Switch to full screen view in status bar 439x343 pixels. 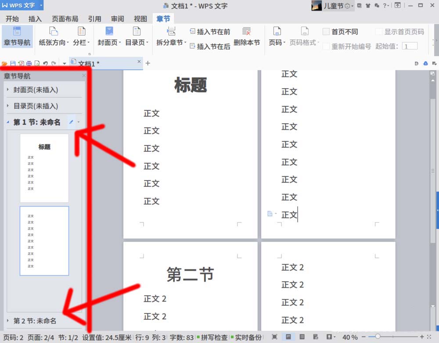(275, 337)
